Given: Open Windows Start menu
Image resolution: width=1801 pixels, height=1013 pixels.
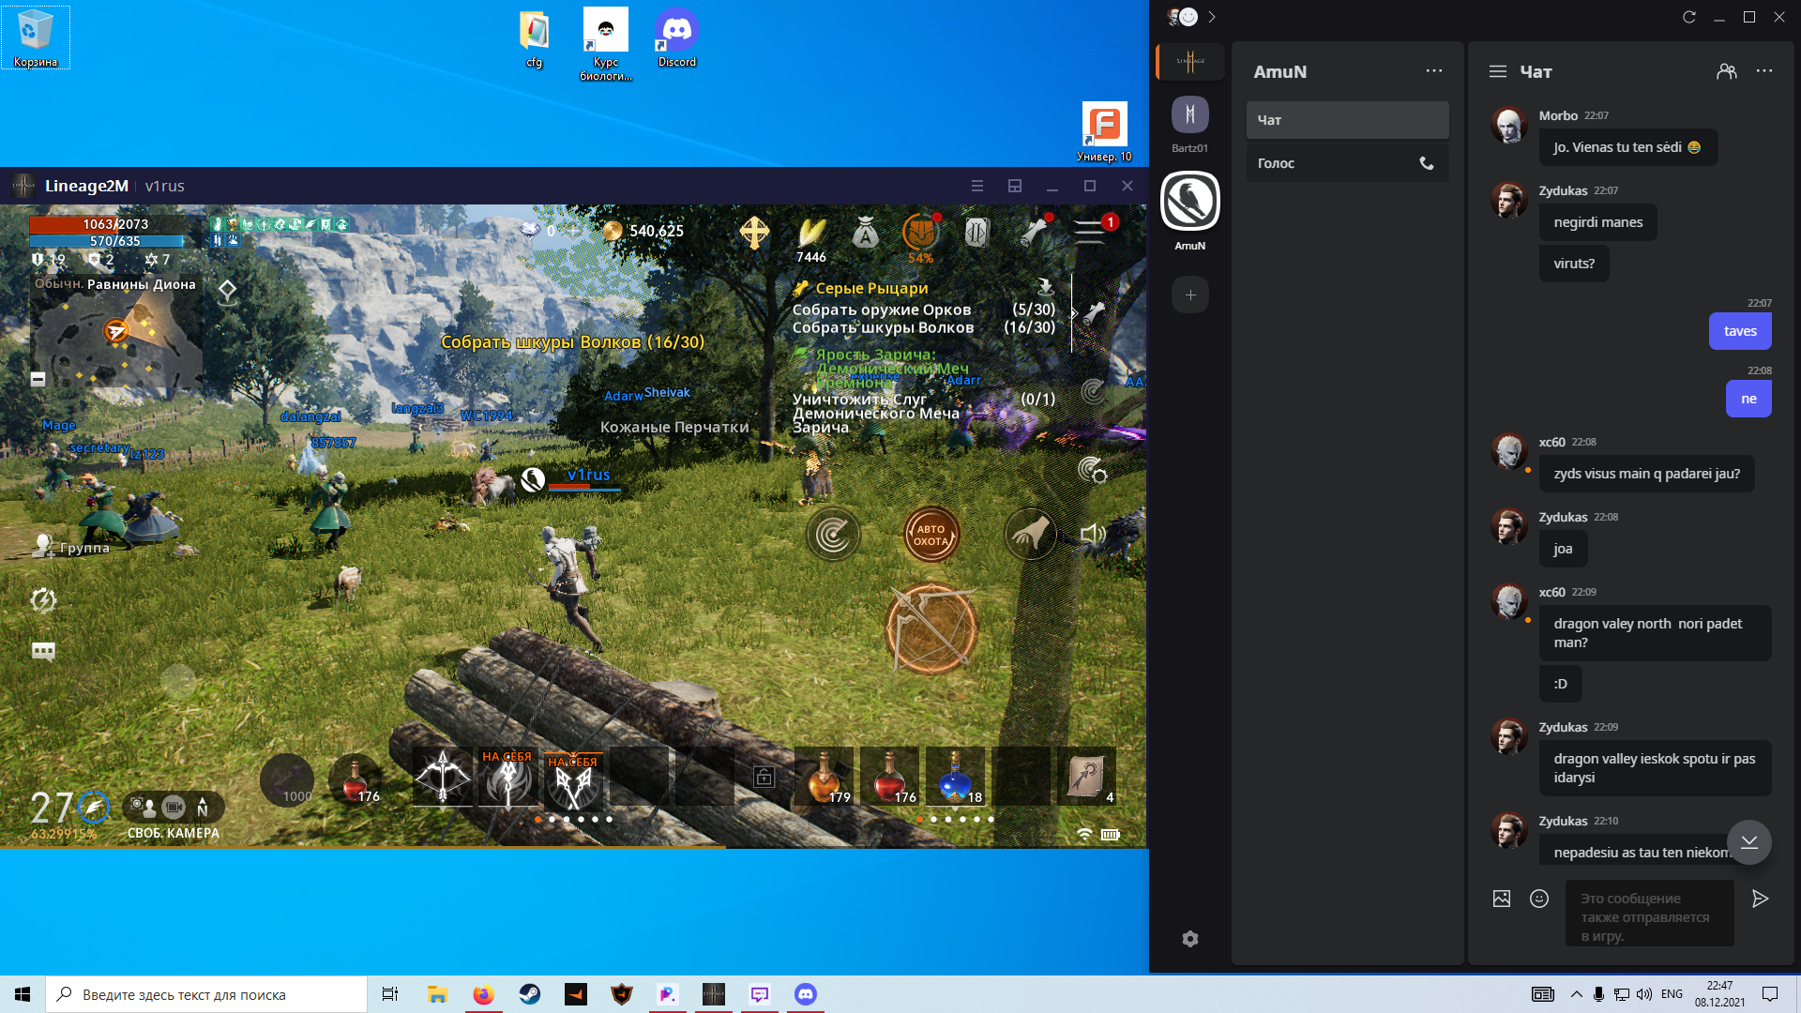Looking at the screenshot, I should pos(23,994).
